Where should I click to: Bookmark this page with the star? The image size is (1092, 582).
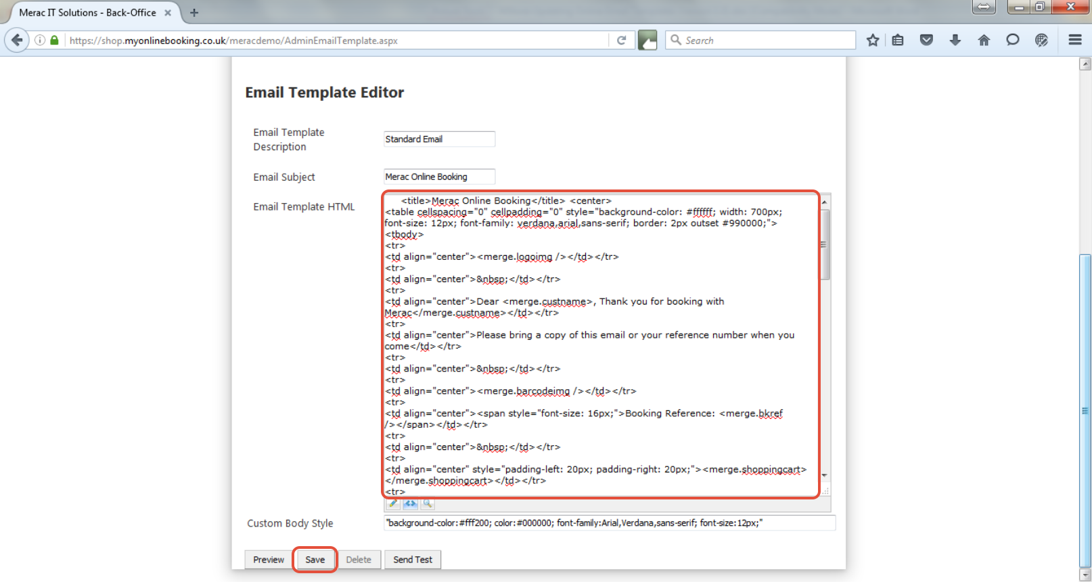coord(873,40)
